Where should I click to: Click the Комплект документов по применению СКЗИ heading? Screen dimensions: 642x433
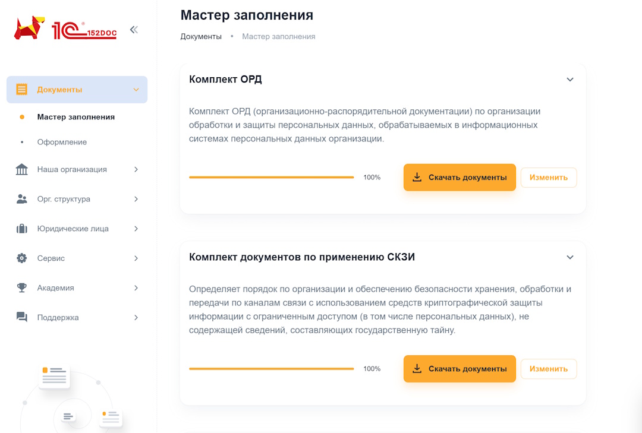pyautogui.click(x=302, y=257)
